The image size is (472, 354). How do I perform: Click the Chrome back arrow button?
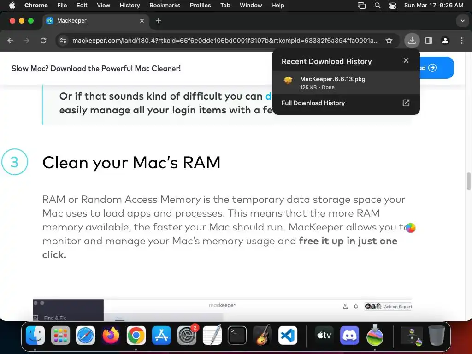10,41
